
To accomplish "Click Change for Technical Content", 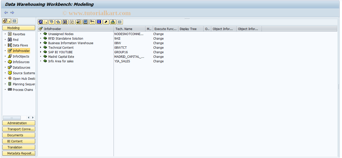I will [158, 47].
